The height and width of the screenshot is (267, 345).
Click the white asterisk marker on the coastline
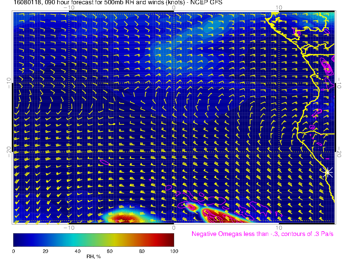(x=328, y=172)
